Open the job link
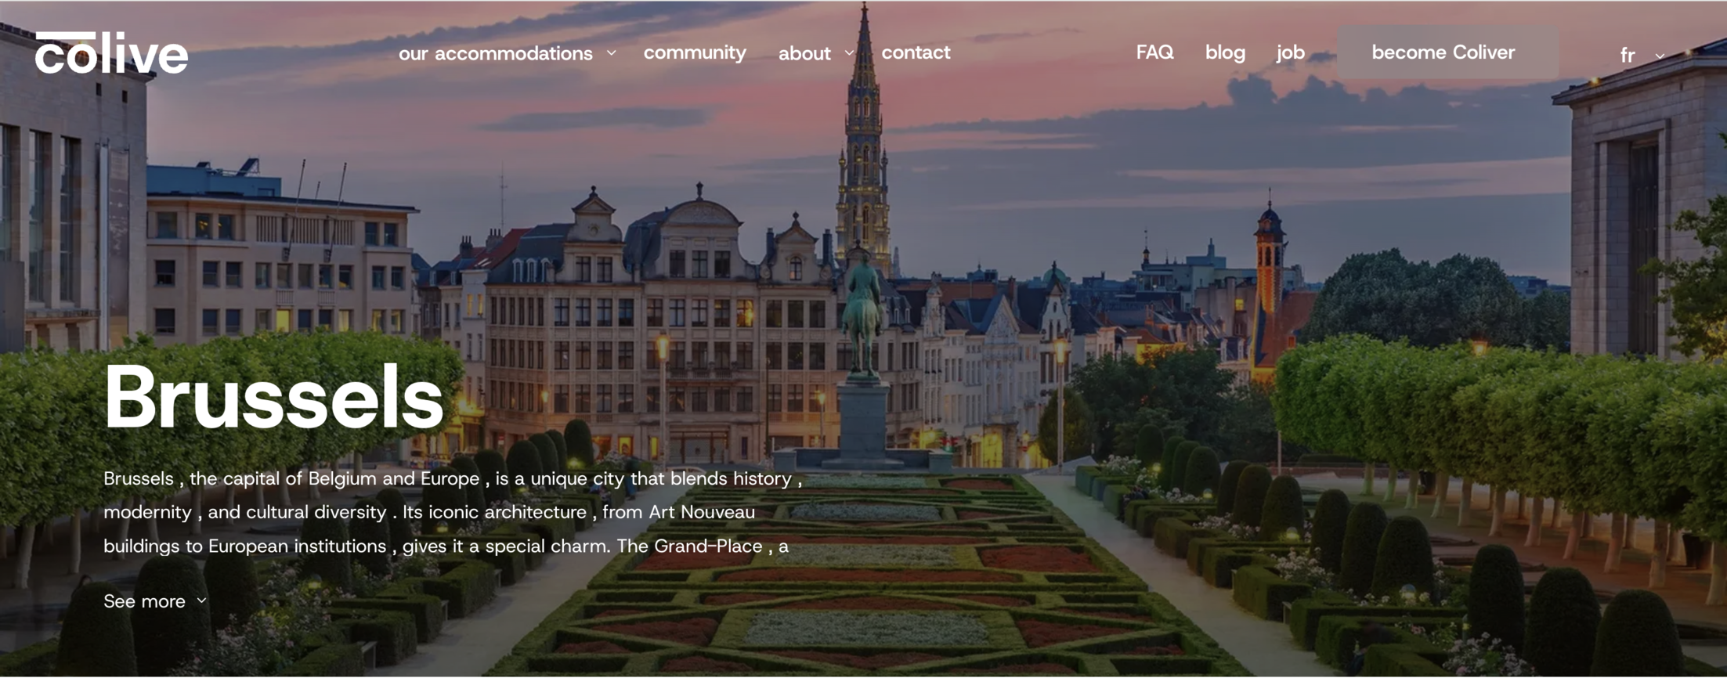The height and width of the screenshot is (678, 1727). point(1290,52)
